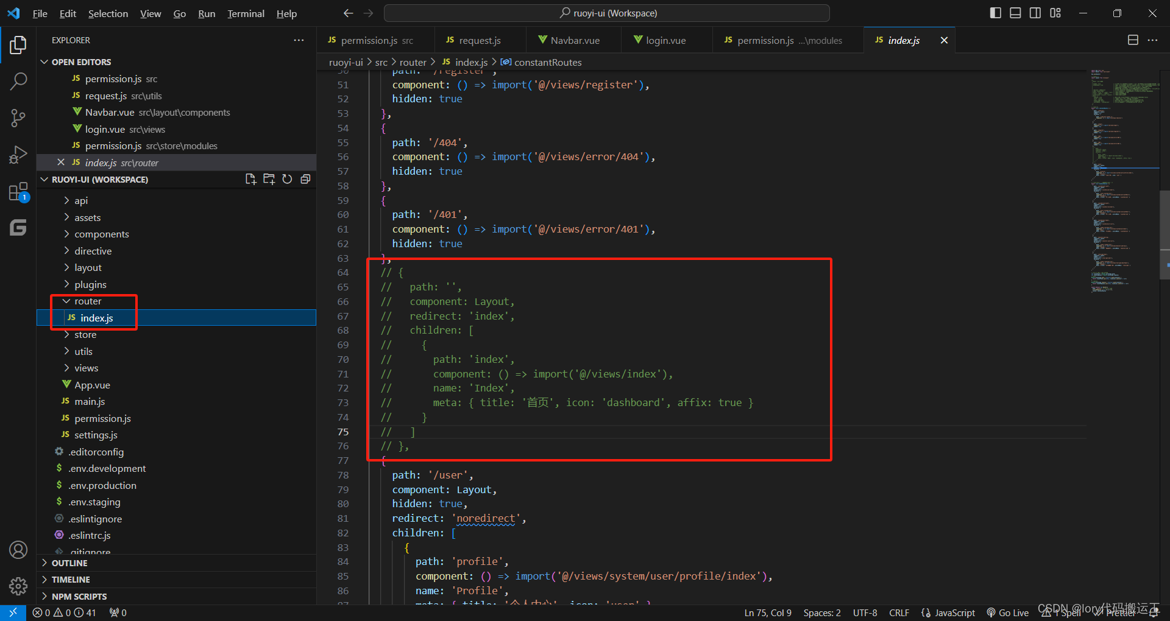The height and width of the screenshot is (621, 1170).
Task: Click workspace search command box
Action: coord(607,13)
